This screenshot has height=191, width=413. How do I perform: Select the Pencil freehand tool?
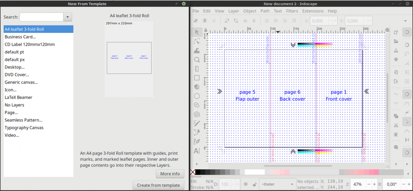[197, 123]
